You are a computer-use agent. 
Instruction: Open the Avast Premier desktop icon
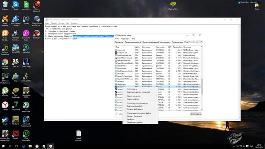pos(5,21)
